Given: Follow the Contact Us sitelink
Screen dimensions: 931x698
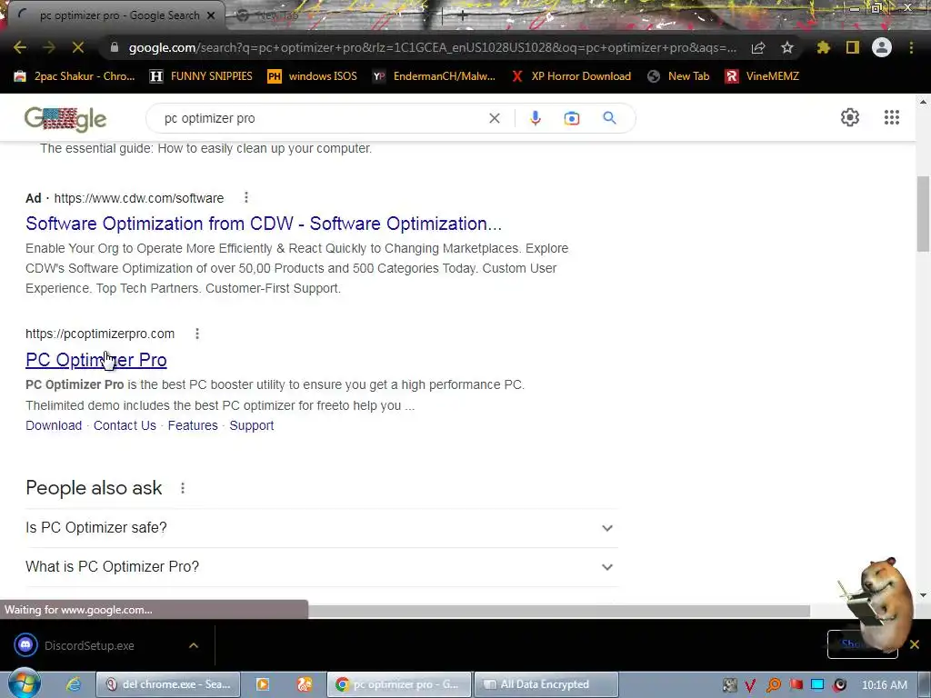Looking at the screenshot, I should pyautogui.click(x=125, y=425).
